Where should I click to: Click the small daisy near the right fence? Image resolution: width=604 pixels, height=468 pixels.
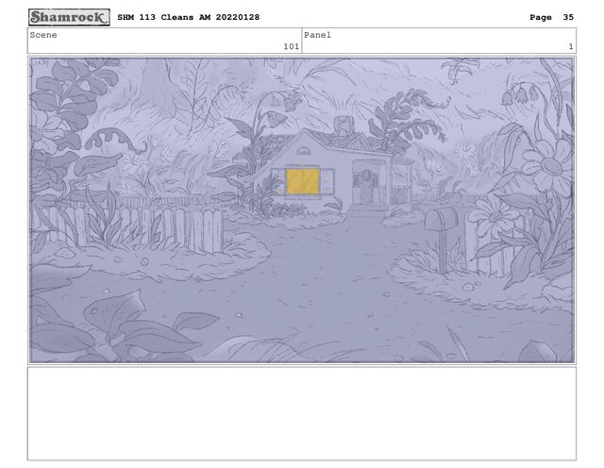pyautogui.click(x=493, y=216)
